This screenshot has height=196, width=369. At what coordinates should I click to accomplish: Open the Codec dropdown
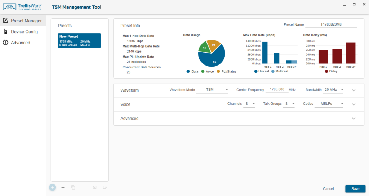click(x=327, y=104)
